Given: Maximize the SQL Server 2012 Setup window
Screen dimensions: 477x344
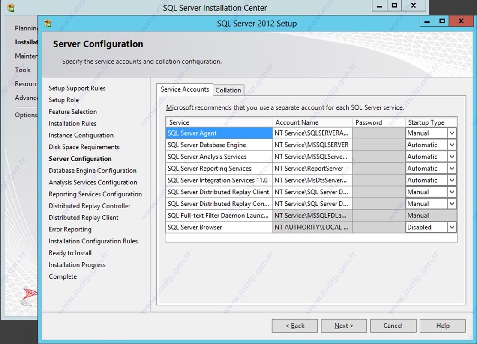Looking at the screenshot, I should [x=442, y=21].
